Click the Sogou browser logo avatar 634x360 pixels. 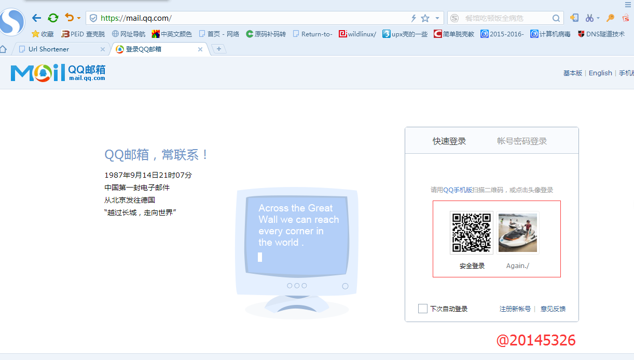(12, 22)
